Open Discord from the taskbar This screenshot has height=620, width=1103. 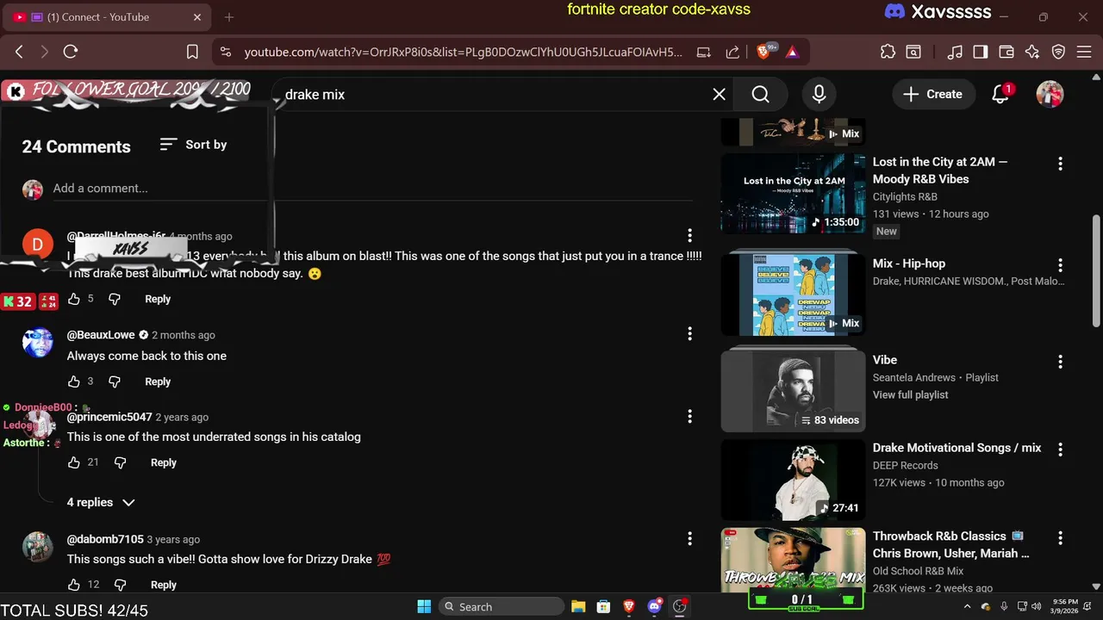click(654, 606)
